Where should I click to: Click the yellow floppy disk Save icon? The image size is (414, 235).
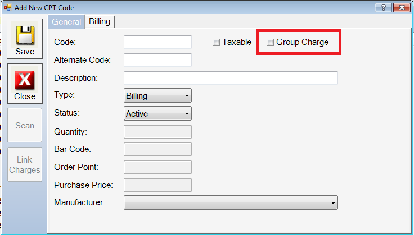[25, 35]
